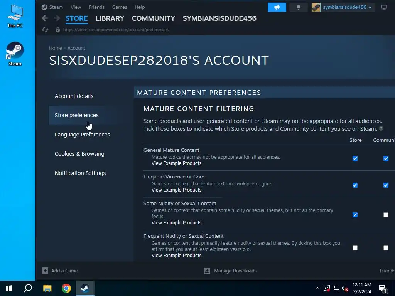
Task: Open the Windows Start button
Action: tap(9, 288)
